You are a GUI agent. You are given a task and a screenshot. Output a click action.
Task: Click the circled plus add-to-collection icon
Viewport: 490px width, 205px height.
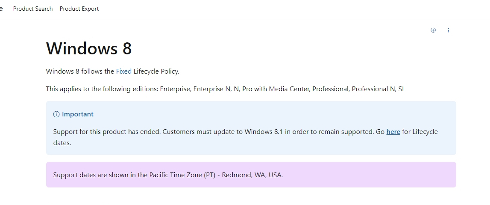click(433, 30)
